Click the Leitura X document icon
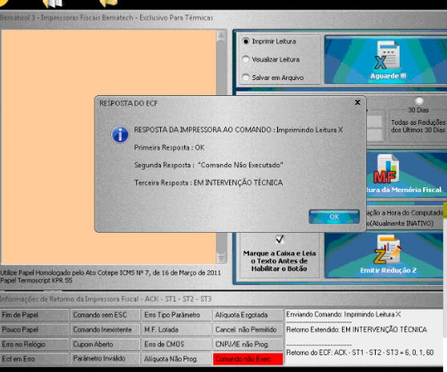 tap(387, 55)
